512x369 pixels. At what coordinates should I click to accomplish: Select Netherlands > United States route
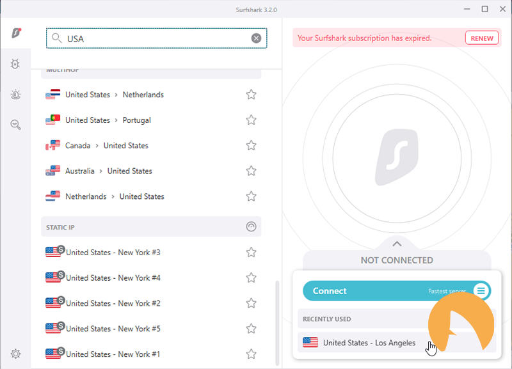click(151, 196)
